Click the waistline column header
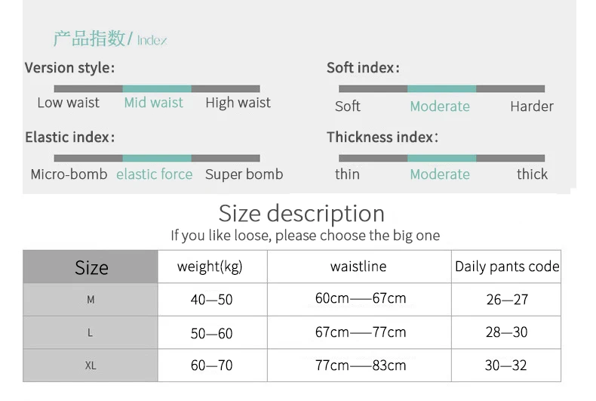 coord(359,267)
